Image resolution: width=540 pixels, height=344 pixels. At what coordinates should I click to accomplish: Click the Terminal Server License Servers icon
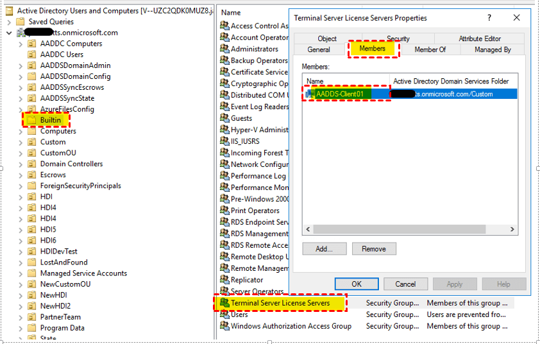(x=224, y=302)
